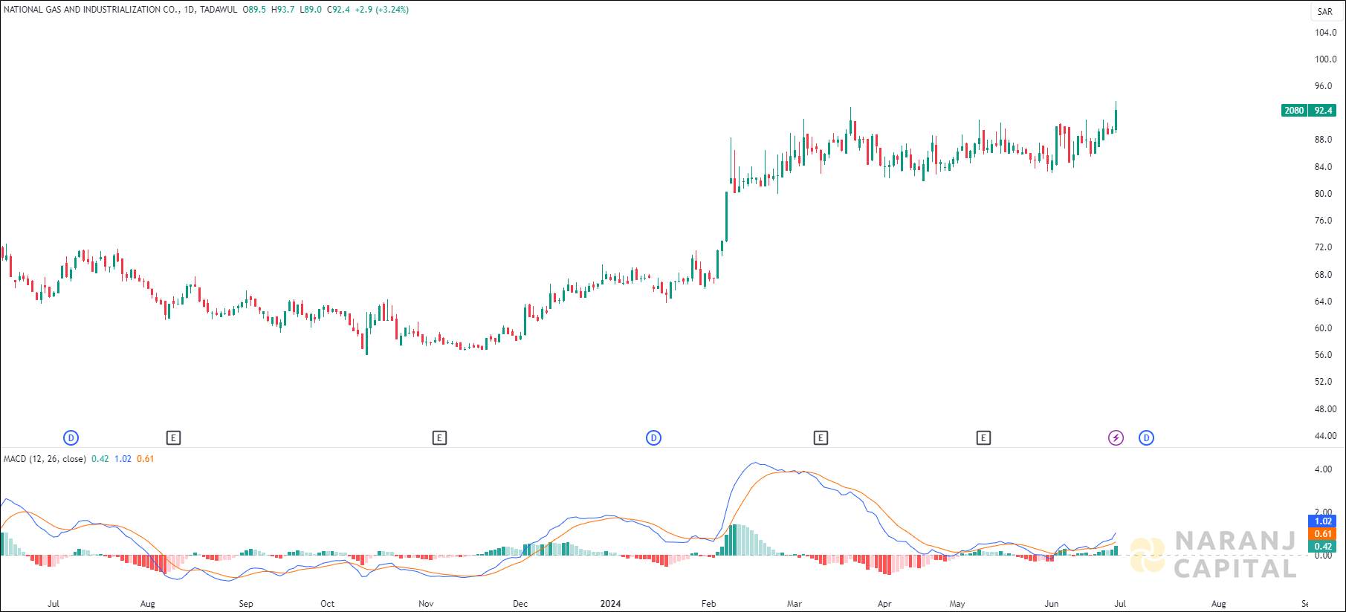The width and height of the screenshot is (1346, 612).
Task: Click the green 2080 symbol tag on the scale
Action: pyautogui.click(x=1295, y=111)
